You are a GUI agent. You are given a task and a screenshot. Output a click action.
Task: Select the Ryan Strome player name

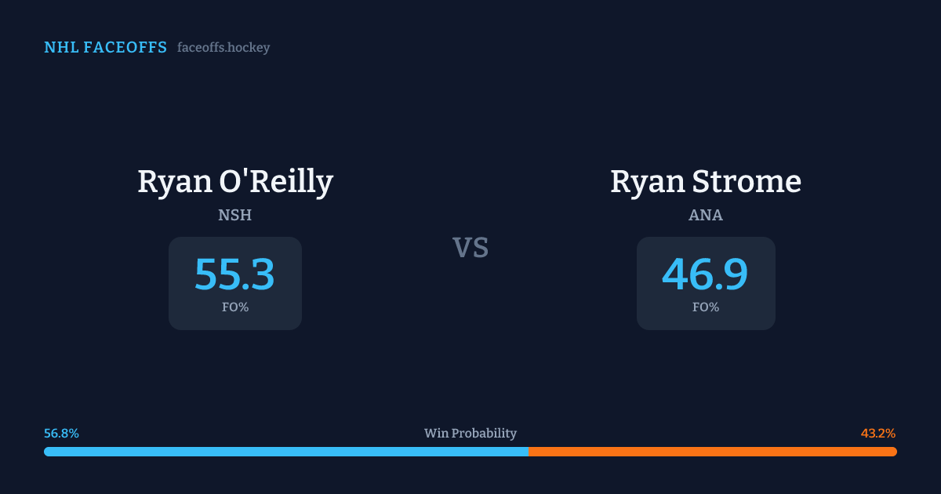click(706, 182)
